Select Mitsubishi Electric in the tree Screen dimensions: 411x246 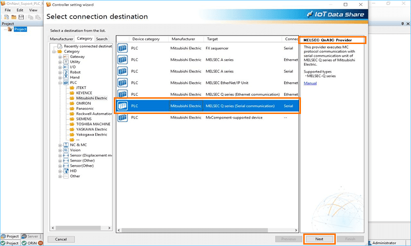click(91, 98)
